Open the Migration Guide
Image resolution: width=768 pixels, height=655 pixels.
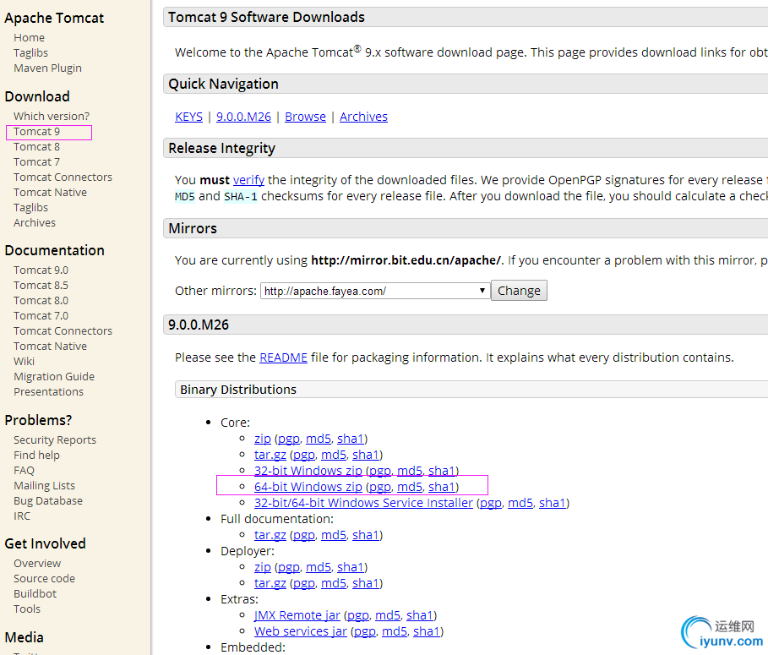click(x=54, y=376)
